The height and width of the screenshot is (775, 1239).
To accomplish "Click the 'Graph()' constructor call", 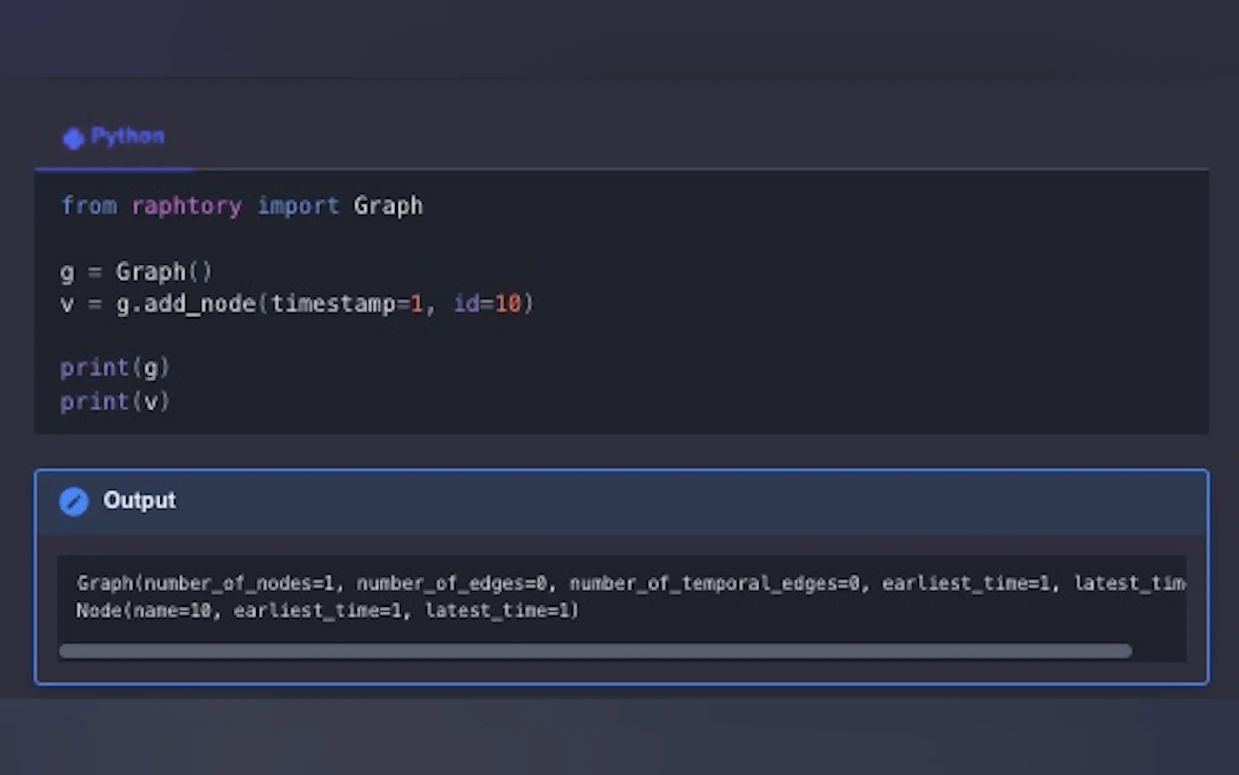I will pyautogui.click(x=163, y=272).
